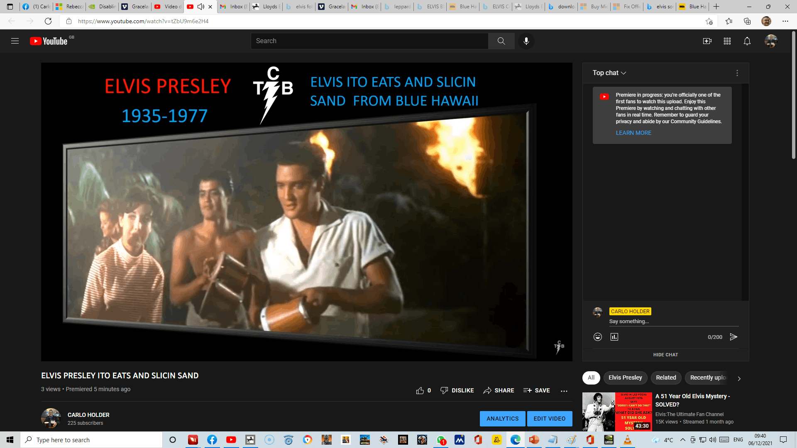Viewport: 797px width, 448px height.
Task: Open YouTube apps grid icon
Action: pos(727,41)
